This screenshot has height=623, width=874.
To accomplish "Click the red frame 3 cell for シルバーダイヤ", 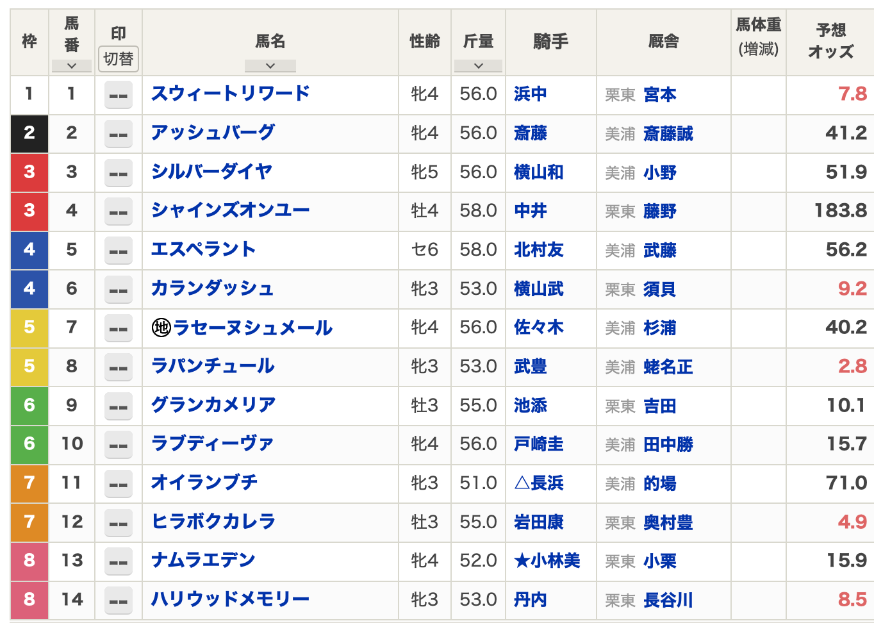I will point(29,172).
